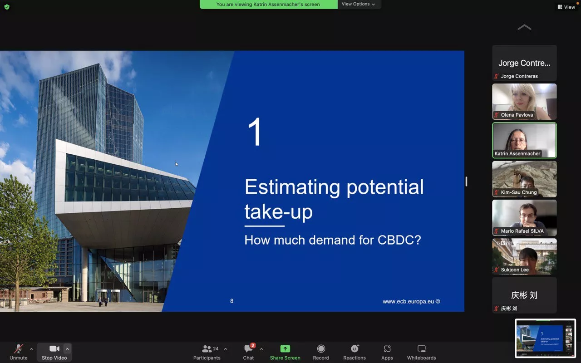Expand audio options arrow beside Unmute

click(x=31, y=349)
